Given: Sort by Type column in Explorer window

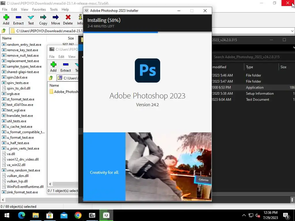Looking at the screenshot, I should (261, 67).
